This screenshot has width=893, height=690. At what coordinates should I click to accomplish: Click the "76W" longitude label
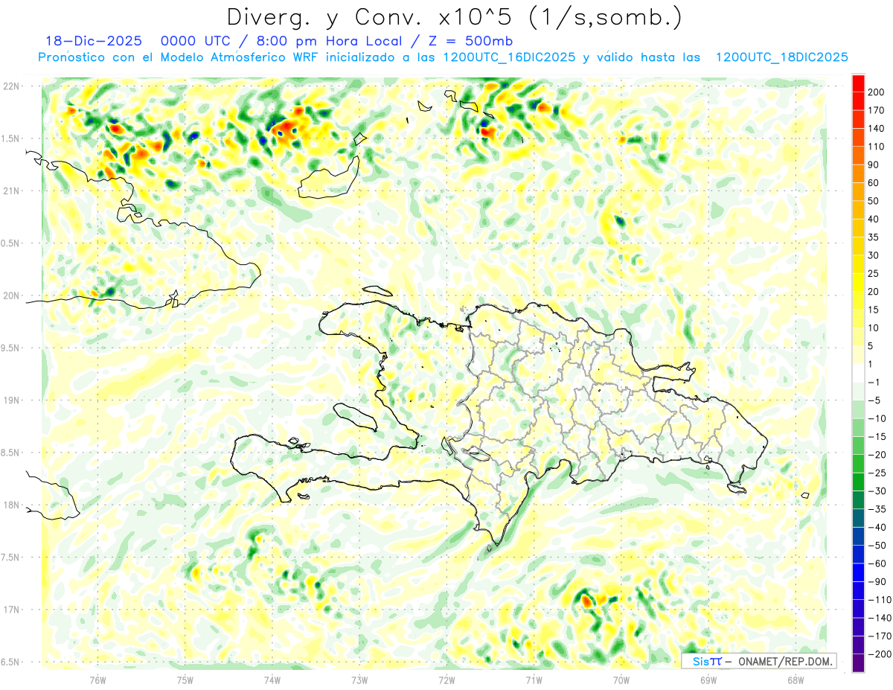pos(97,680)
